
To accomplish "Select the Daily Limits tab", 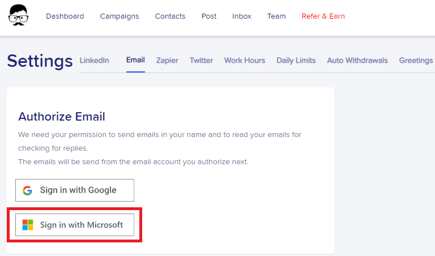I will tap(296, 60).
